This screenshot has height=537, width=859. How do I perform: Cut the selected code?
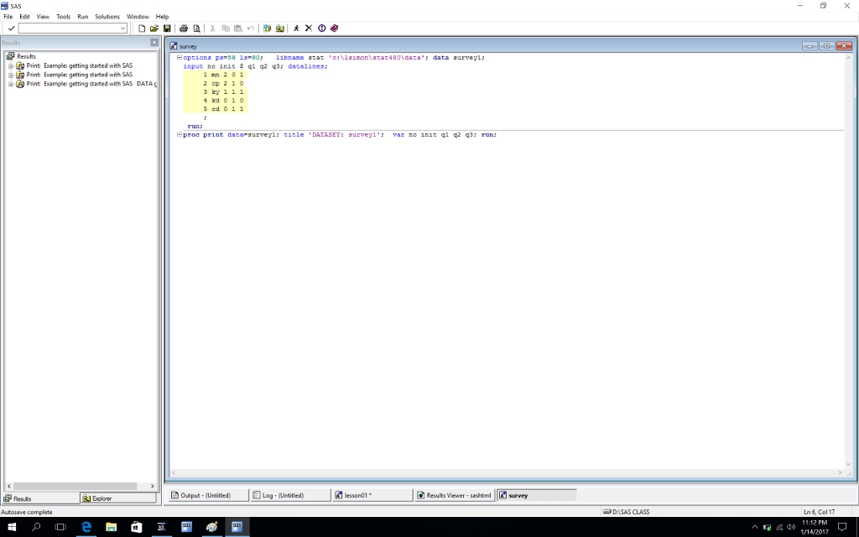[x=212, y=28]
